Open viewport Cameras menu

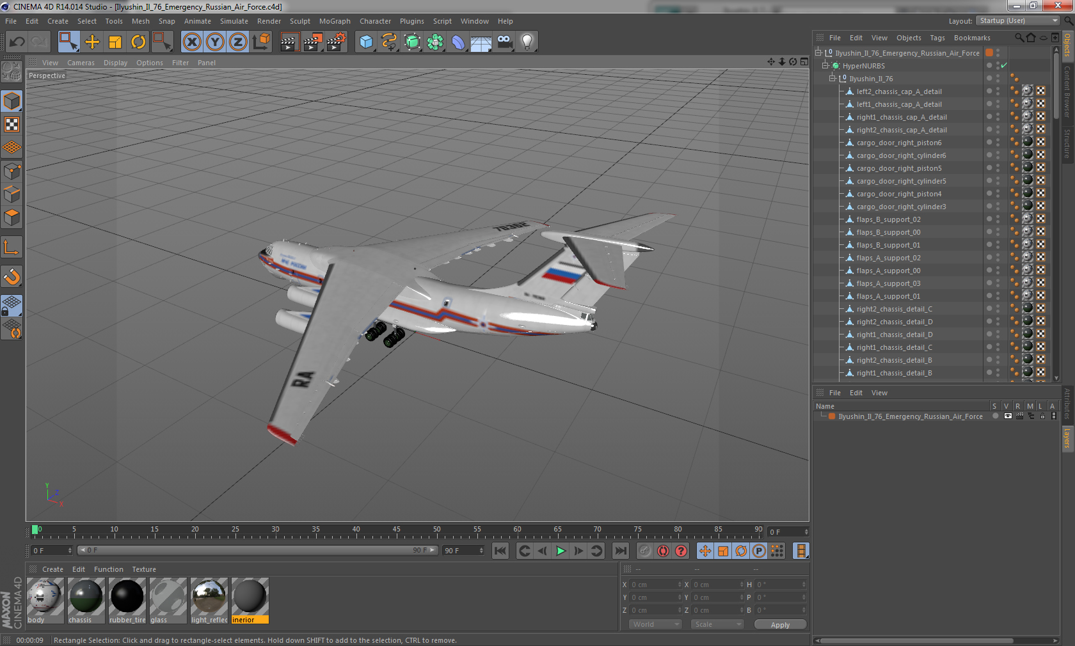[81, 63]
